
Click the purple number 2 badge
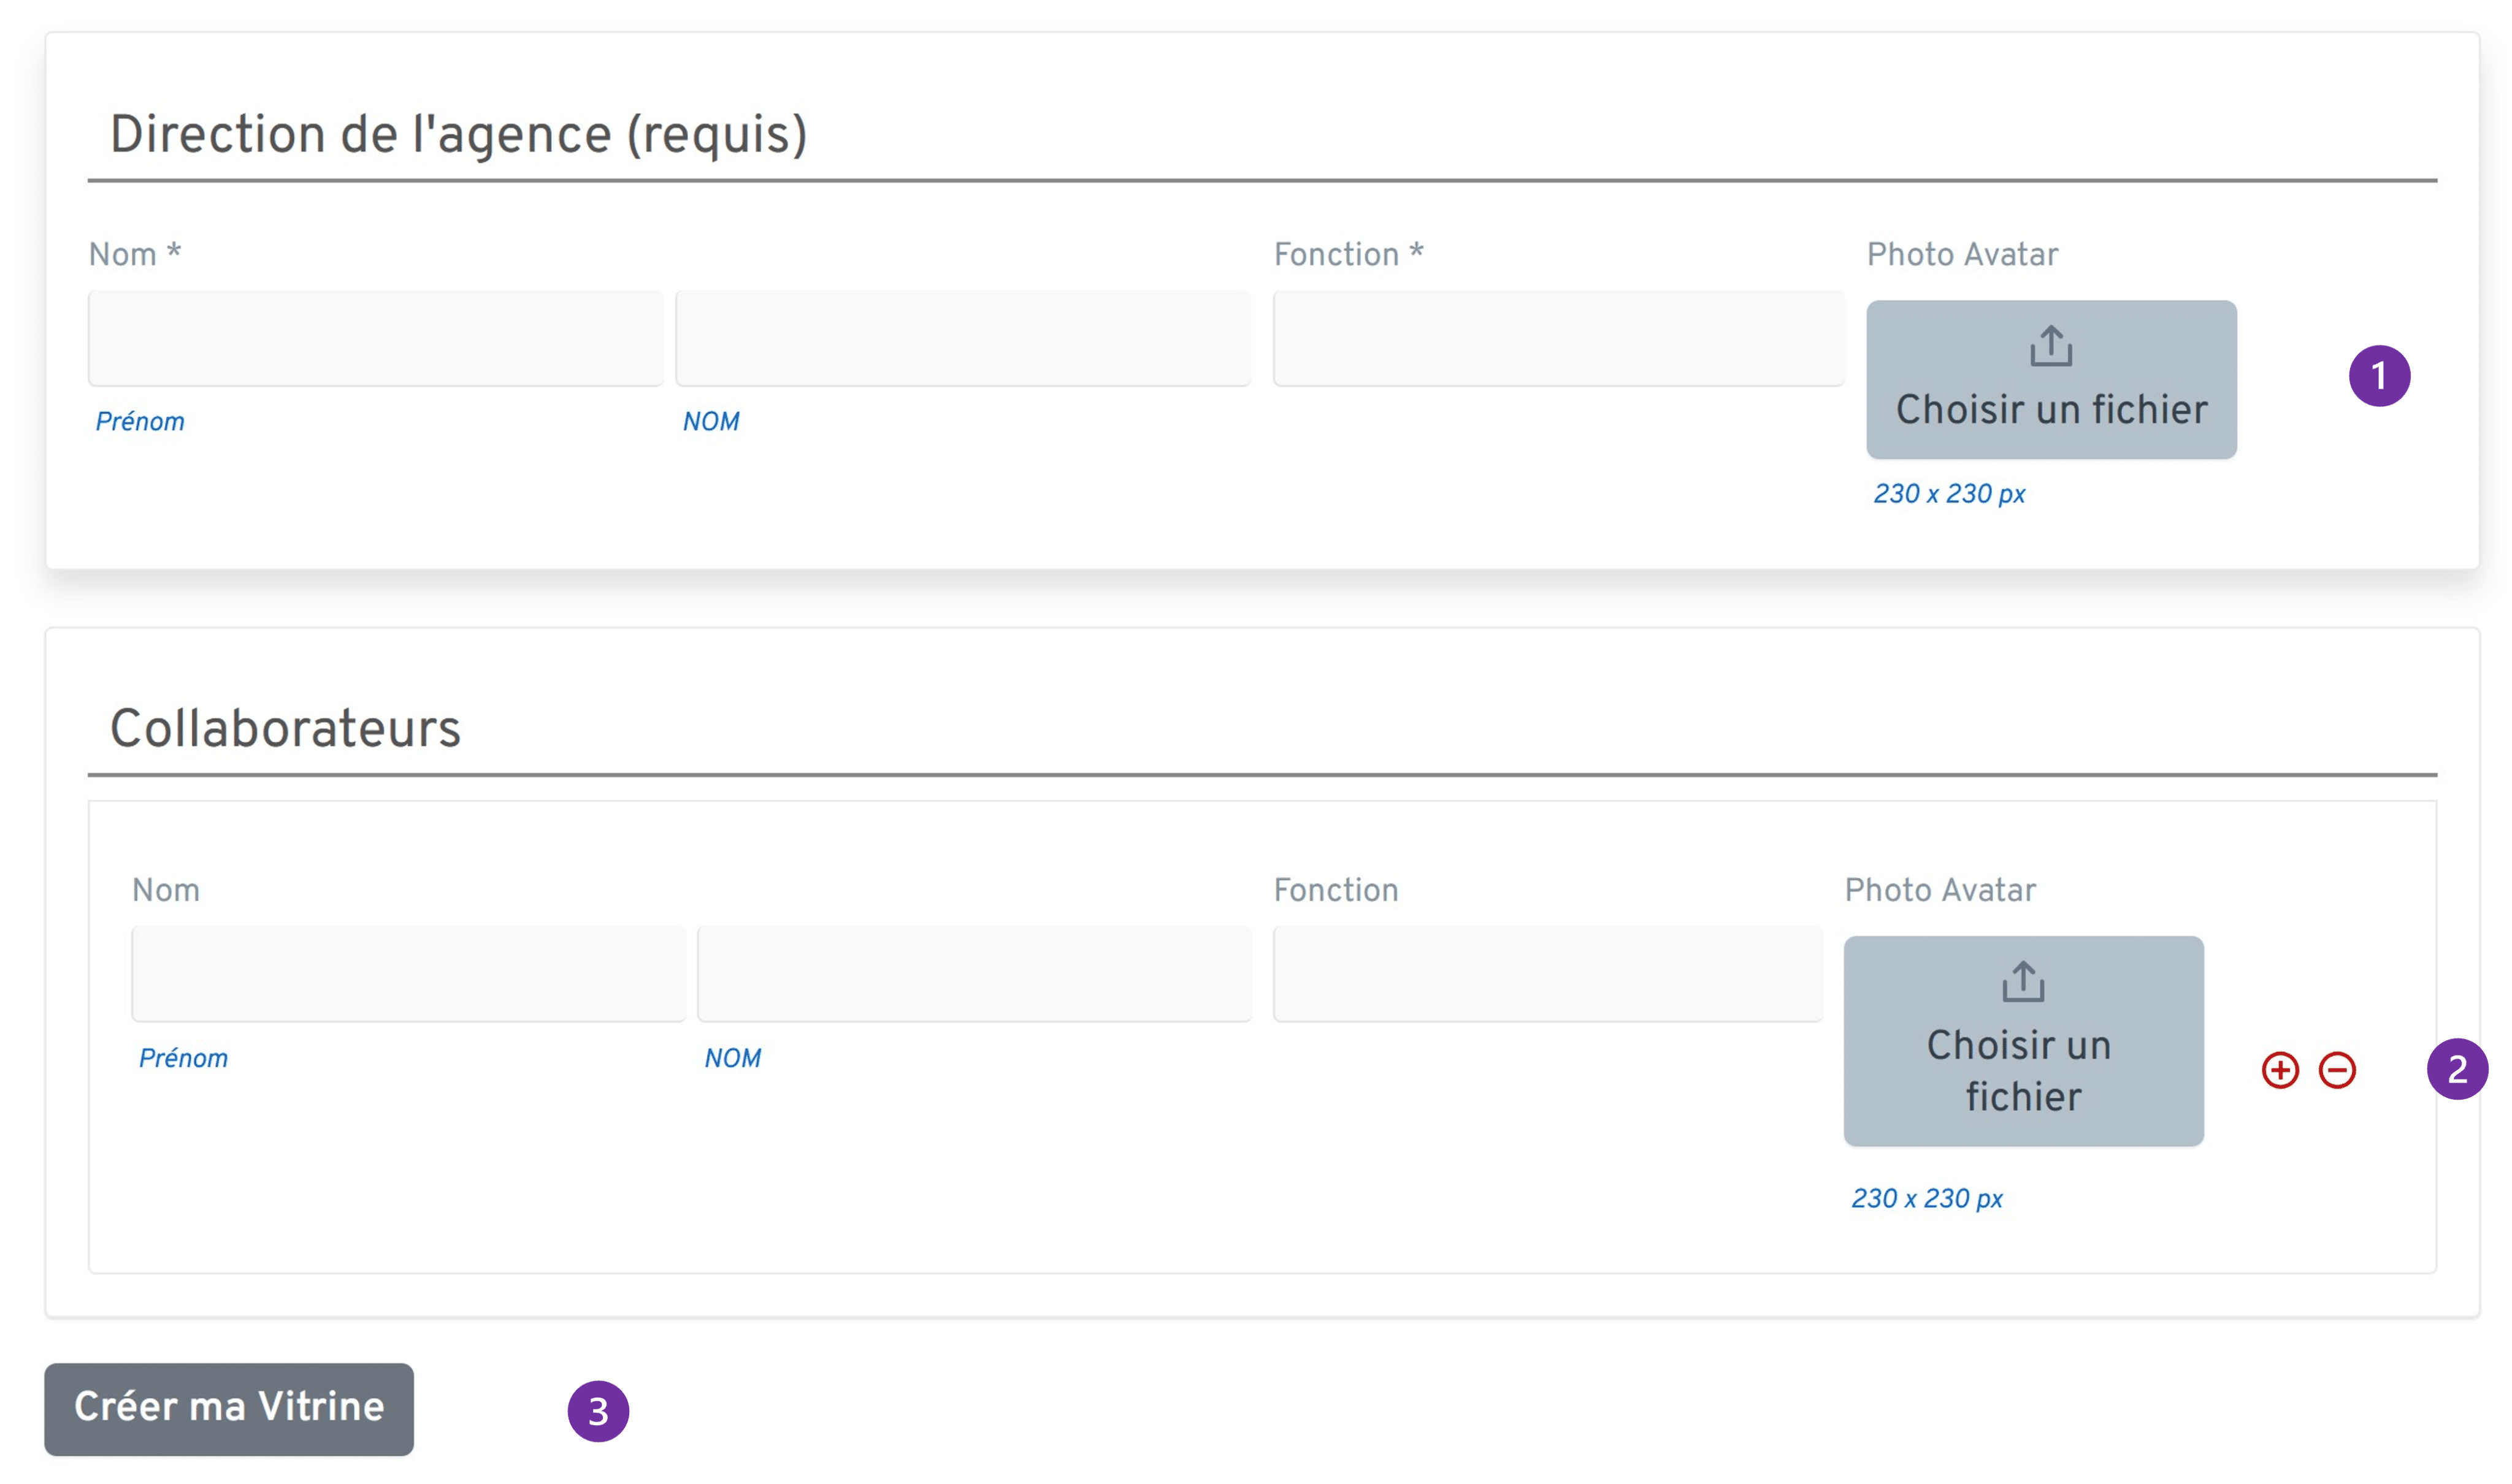[x=2456, y=1069]
